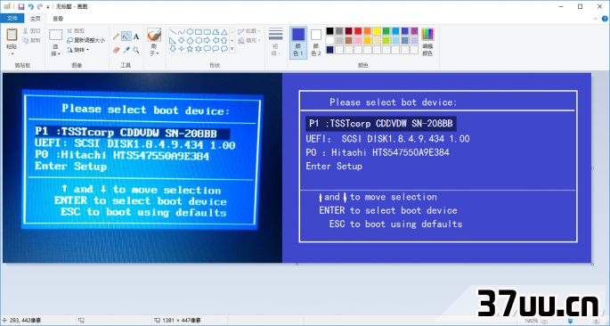The image size is (610, 326).
Task: Choose the Right arrow shape
Action: point(207,40)
